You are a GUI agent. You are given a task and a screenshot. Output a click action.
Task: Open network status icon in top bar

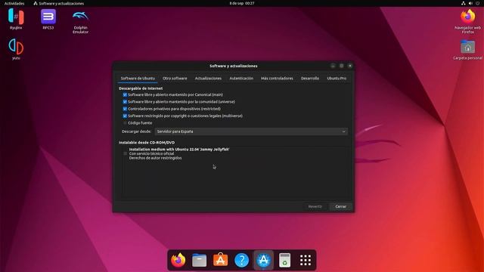(x=464, y=3)
